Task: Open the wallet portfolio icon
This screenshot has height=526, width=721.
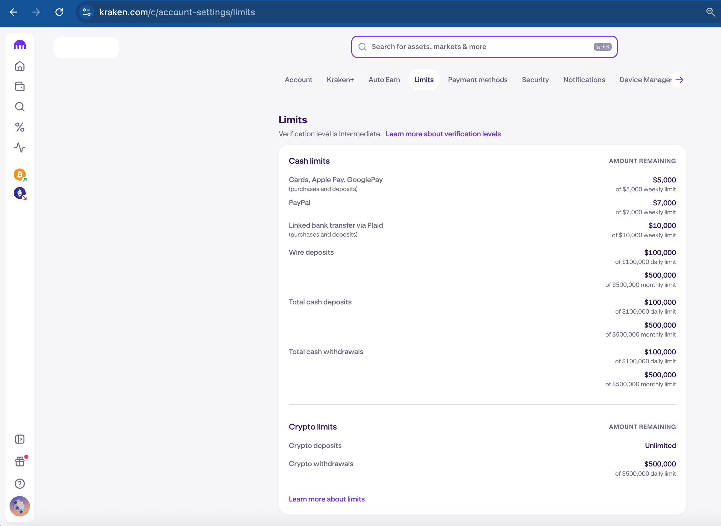Action: 20,87
